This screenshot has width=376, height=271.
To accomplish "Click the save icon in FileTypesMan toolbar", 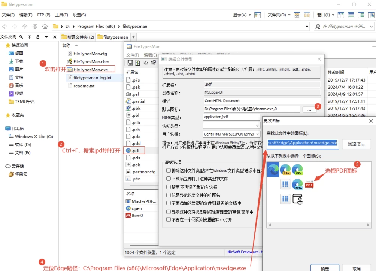I will point(130,63).
